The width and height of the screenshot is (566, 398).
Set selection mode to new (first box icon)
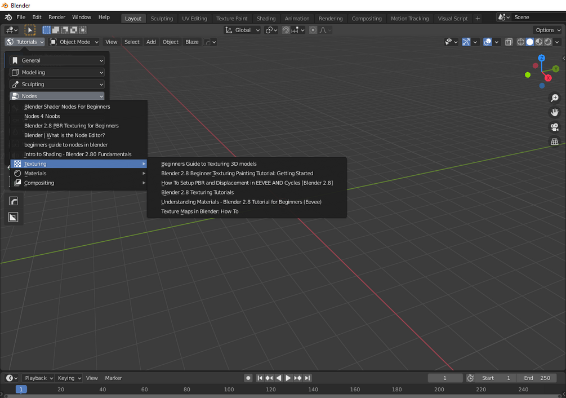(x=47, y=30)
